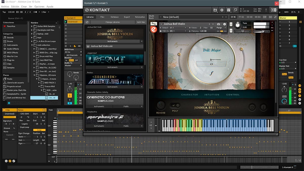
Task: Toggle the track 1 activator button
Action: (x=70, y=96)
